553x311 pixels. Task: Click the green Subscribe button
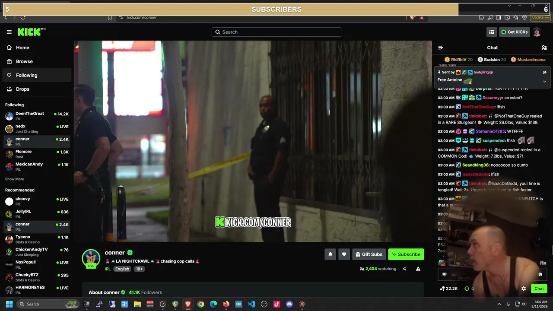click(406, 254)
